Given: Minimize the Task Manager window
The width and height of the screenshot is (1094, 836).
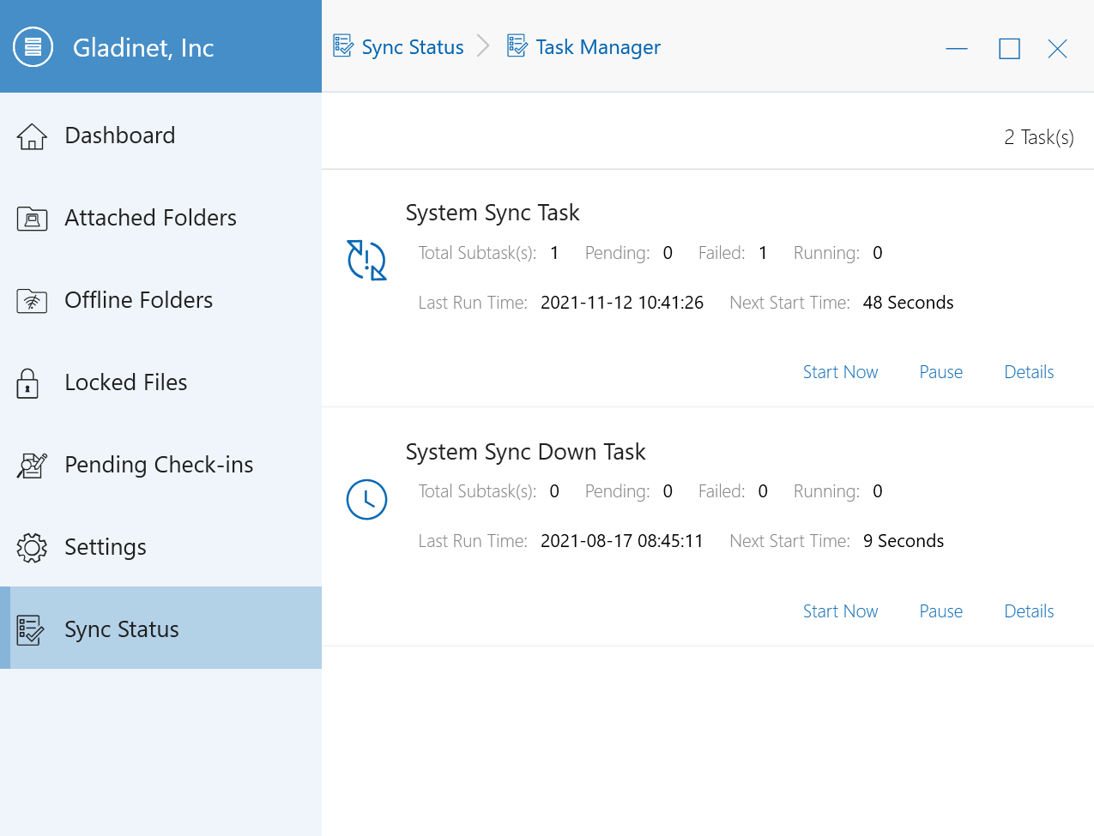Looking at the screenshot, I should [957, 49].
